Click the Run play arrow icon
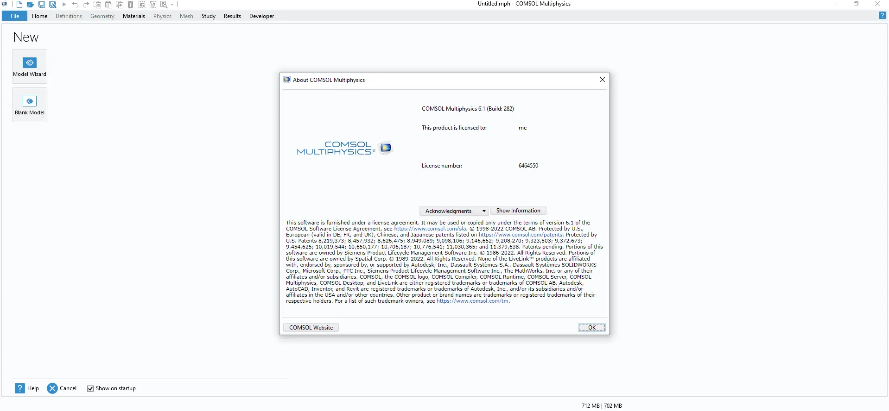This screenshot has width=889, height=411. 64,5
